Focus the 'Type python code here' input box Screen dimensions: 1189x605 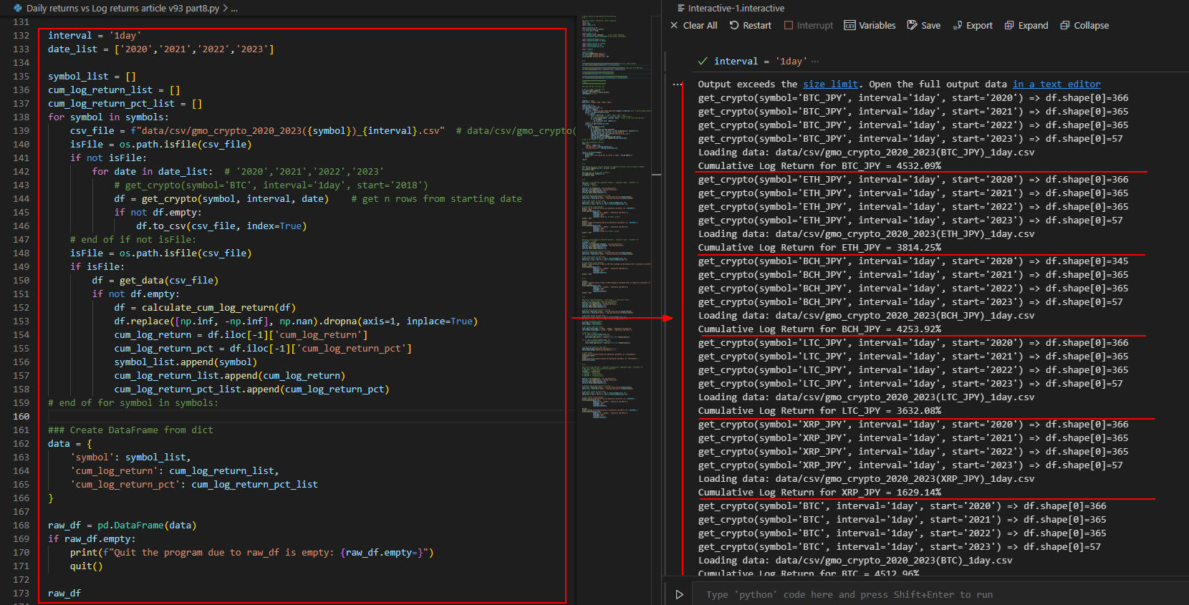point(938,594)
